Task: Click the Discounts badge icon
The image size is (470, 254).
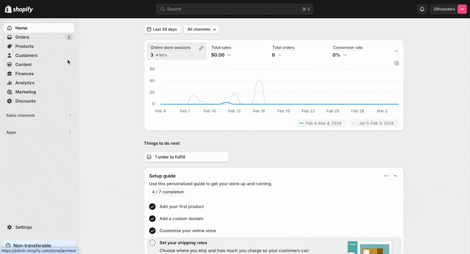Action: pyautogui.click(x=9, y=101)
